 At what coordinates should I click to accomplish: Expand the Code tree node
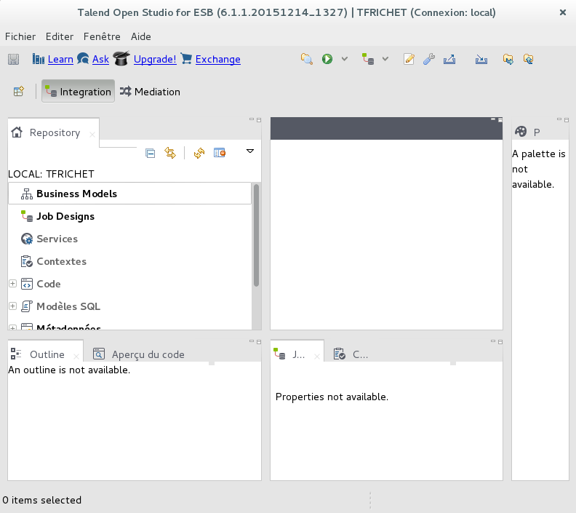(12, 284)
